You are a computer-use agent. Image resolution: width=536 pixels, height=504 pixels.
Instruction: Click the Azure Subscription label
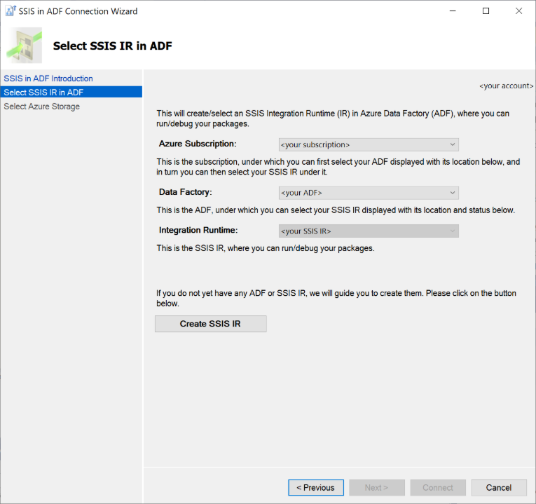(x=198, y=144)
